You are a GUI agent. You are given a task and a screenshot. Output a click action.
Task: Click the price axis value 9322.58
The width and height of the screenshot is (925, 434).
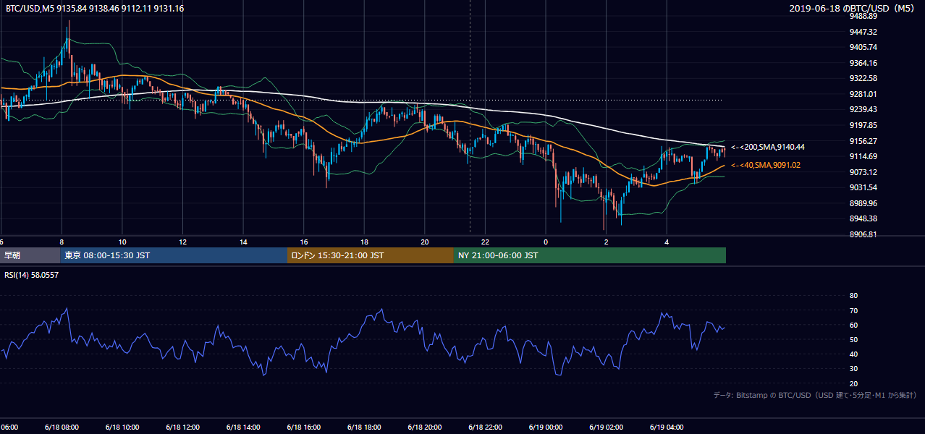point(863,78)
